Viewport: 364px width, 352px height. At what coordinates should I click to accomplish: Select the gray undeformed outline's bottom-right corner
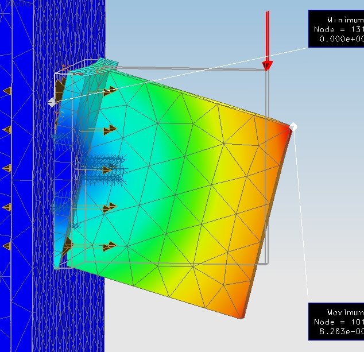pyautogui.click(x=268, y=264)
